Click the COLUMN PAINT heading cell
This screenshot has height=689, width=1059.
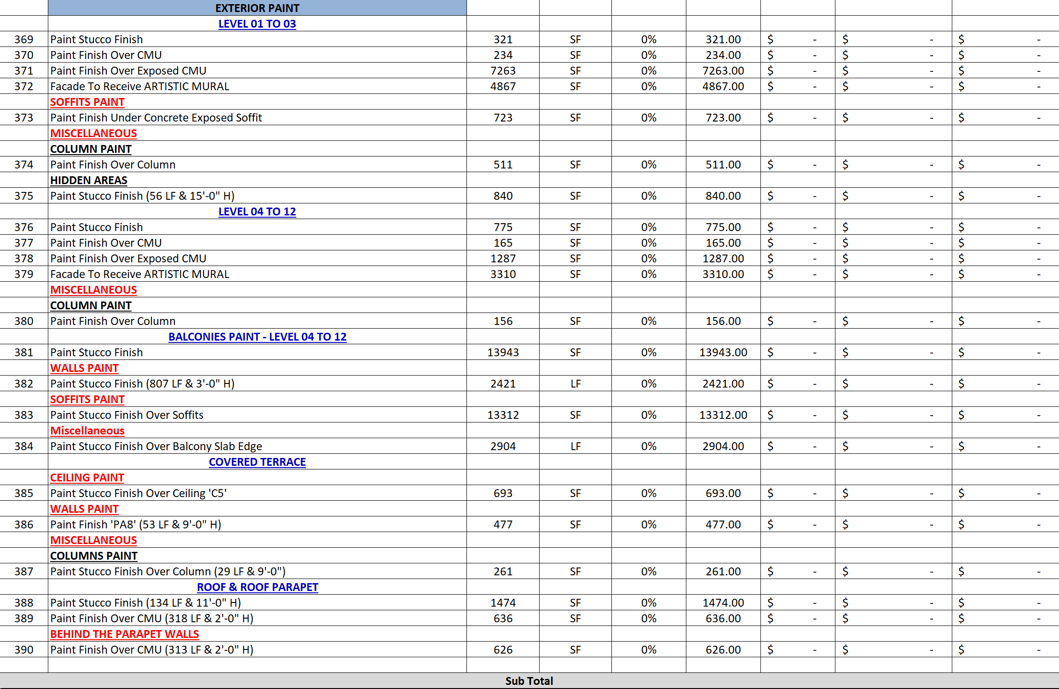tap(91, 149)
